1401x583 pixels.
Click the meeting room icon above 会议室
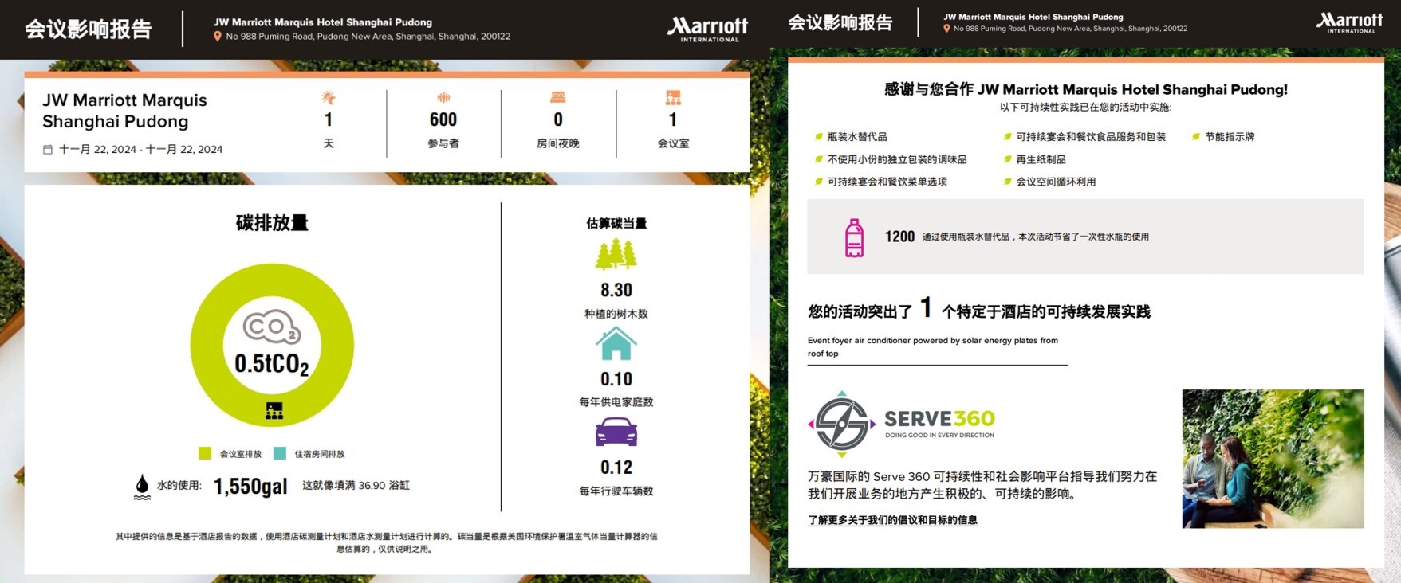click(x=673, y=98)
